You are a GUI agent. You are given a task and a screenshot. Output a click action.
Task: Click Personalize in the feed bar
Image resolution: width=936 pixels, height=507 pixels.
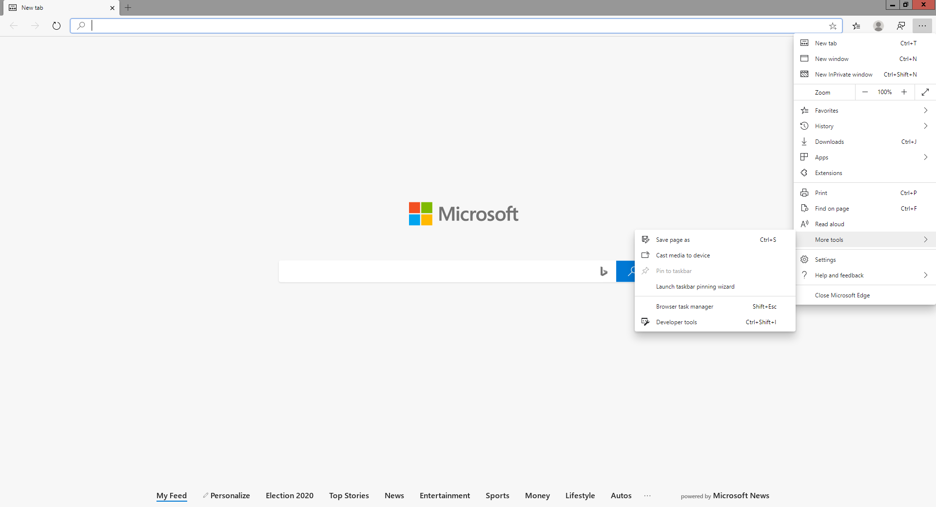(x=230, y=495)
